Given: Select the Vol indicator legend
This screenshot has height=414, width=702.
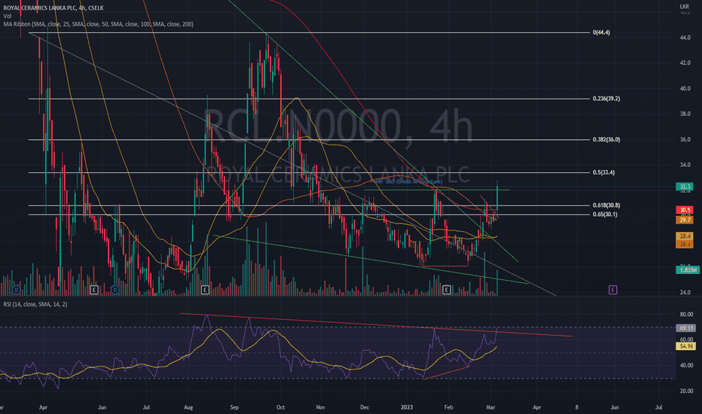Looking at the screenshot, I should [8, 16].
